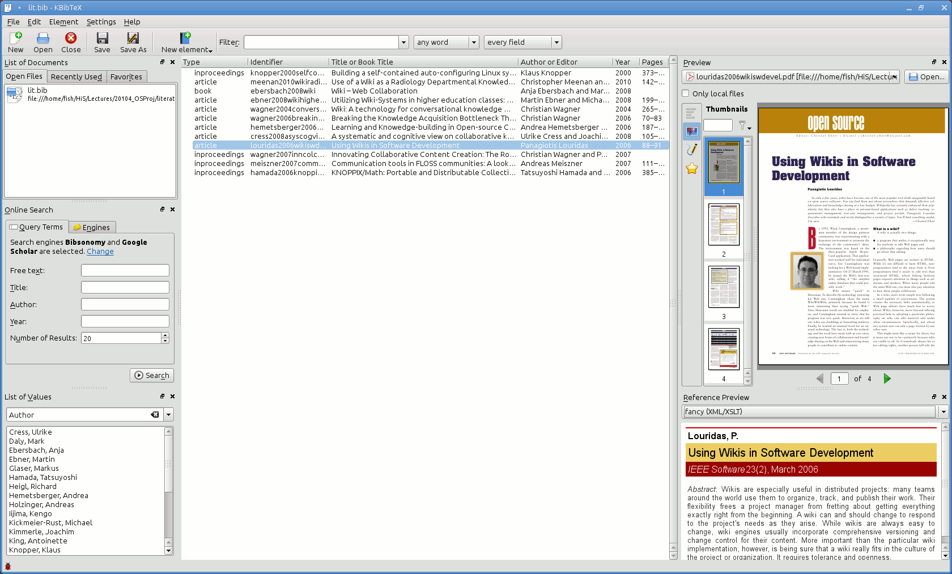
Task: Open the PDF file URL dropdown in Preview
Action: (894, 77)
